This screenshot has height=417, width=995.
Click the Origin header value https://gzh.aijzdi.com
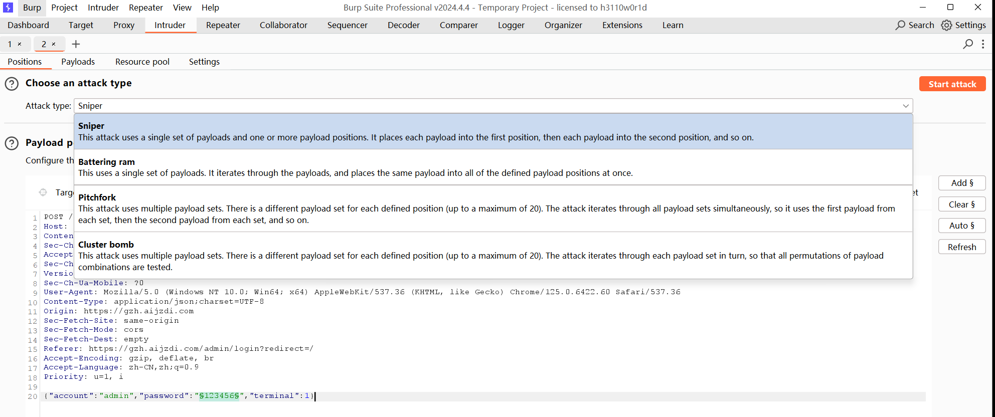tap(139, 311)
